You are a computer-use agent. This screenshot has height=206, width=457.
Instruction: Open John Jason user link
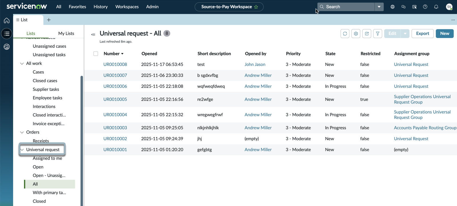tap(255, 64)
